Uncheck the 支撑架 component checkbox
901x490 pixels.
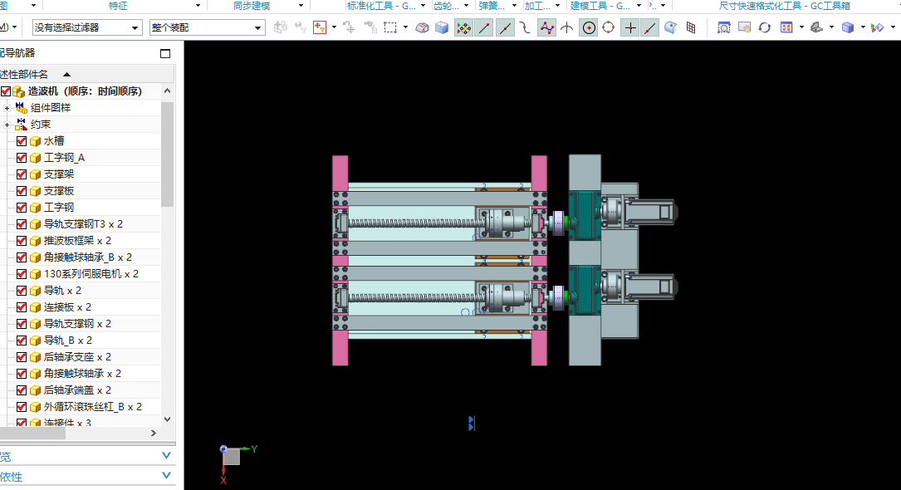(22, 174)
